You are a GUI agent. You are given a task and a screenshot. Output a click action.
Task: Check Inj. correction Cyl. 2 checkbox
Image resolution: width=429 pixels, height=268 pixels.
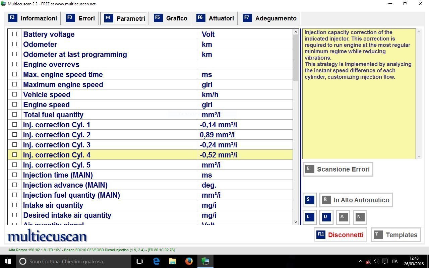pyautogui.click(x=14, y=134)
